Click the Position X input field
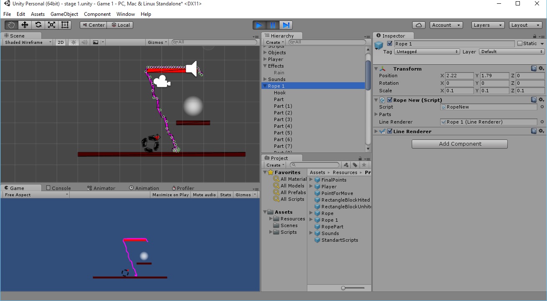This screenshot has width=547, height=301. point(459,76)
